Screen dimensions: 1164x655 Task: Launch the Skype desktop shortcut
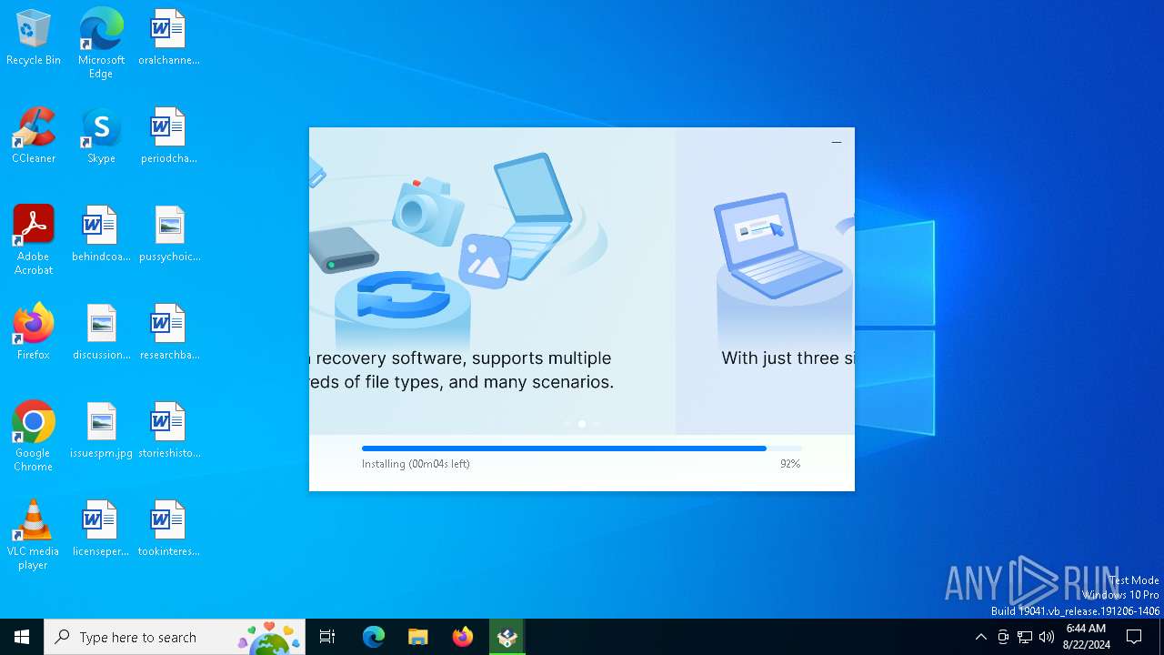101,136
